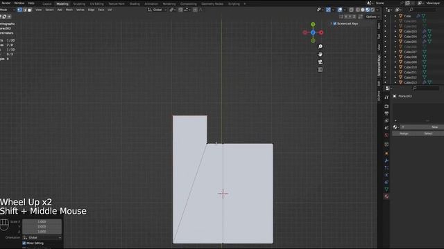
Task: Click the red X axis gizmo ball
Action: (321, 33)
